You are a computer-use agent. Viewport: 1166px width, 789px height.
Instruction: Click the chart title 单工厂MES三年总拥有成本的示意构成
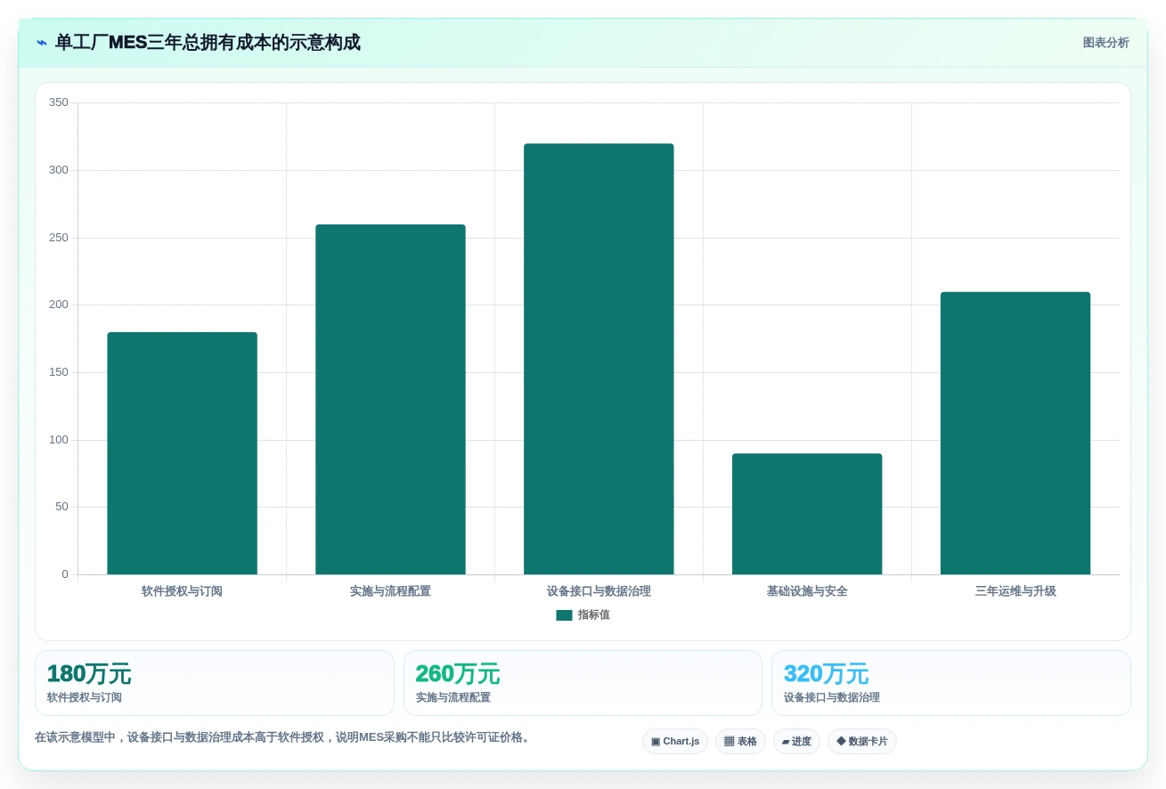pyautogui.click(x=208, y=43)
